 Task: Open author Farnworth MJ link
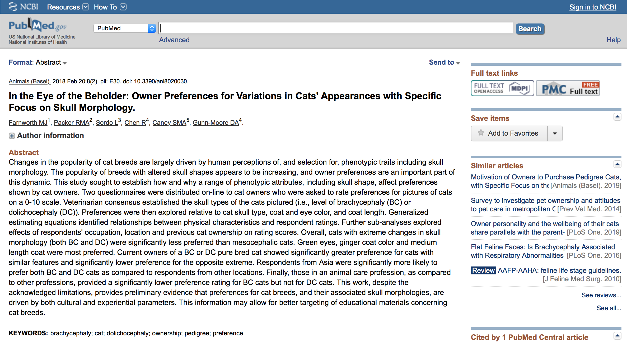click(28, 123)
